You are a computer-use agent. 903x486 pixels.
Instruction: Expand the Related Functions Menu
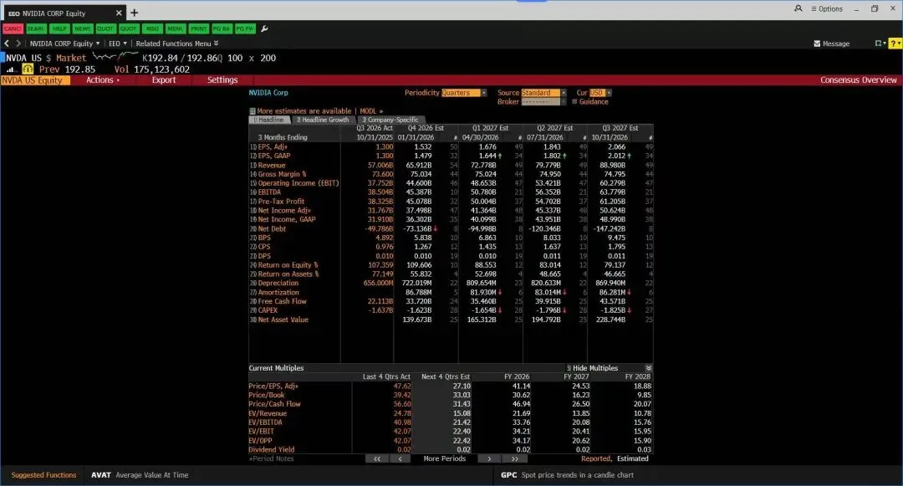tap(176, 43)
